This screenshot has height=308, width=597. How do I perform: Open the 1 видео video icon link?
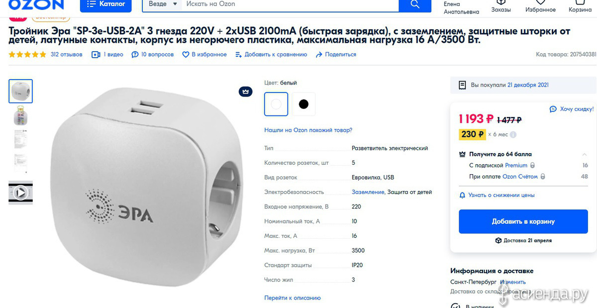tap(96, 55)
